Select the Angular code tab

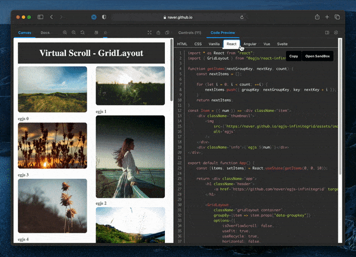(250, 44)
